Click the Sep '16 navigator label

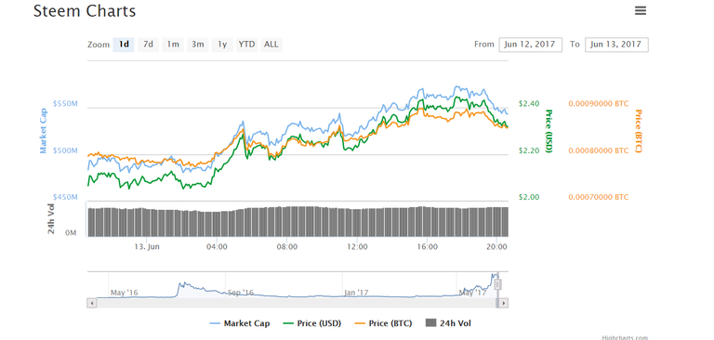[x=240, y=293]
